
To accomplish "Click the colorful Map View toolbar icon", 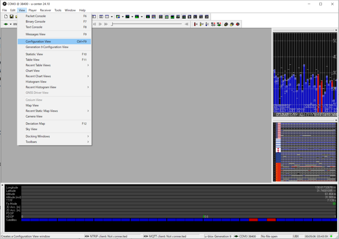I will (118, 17).
